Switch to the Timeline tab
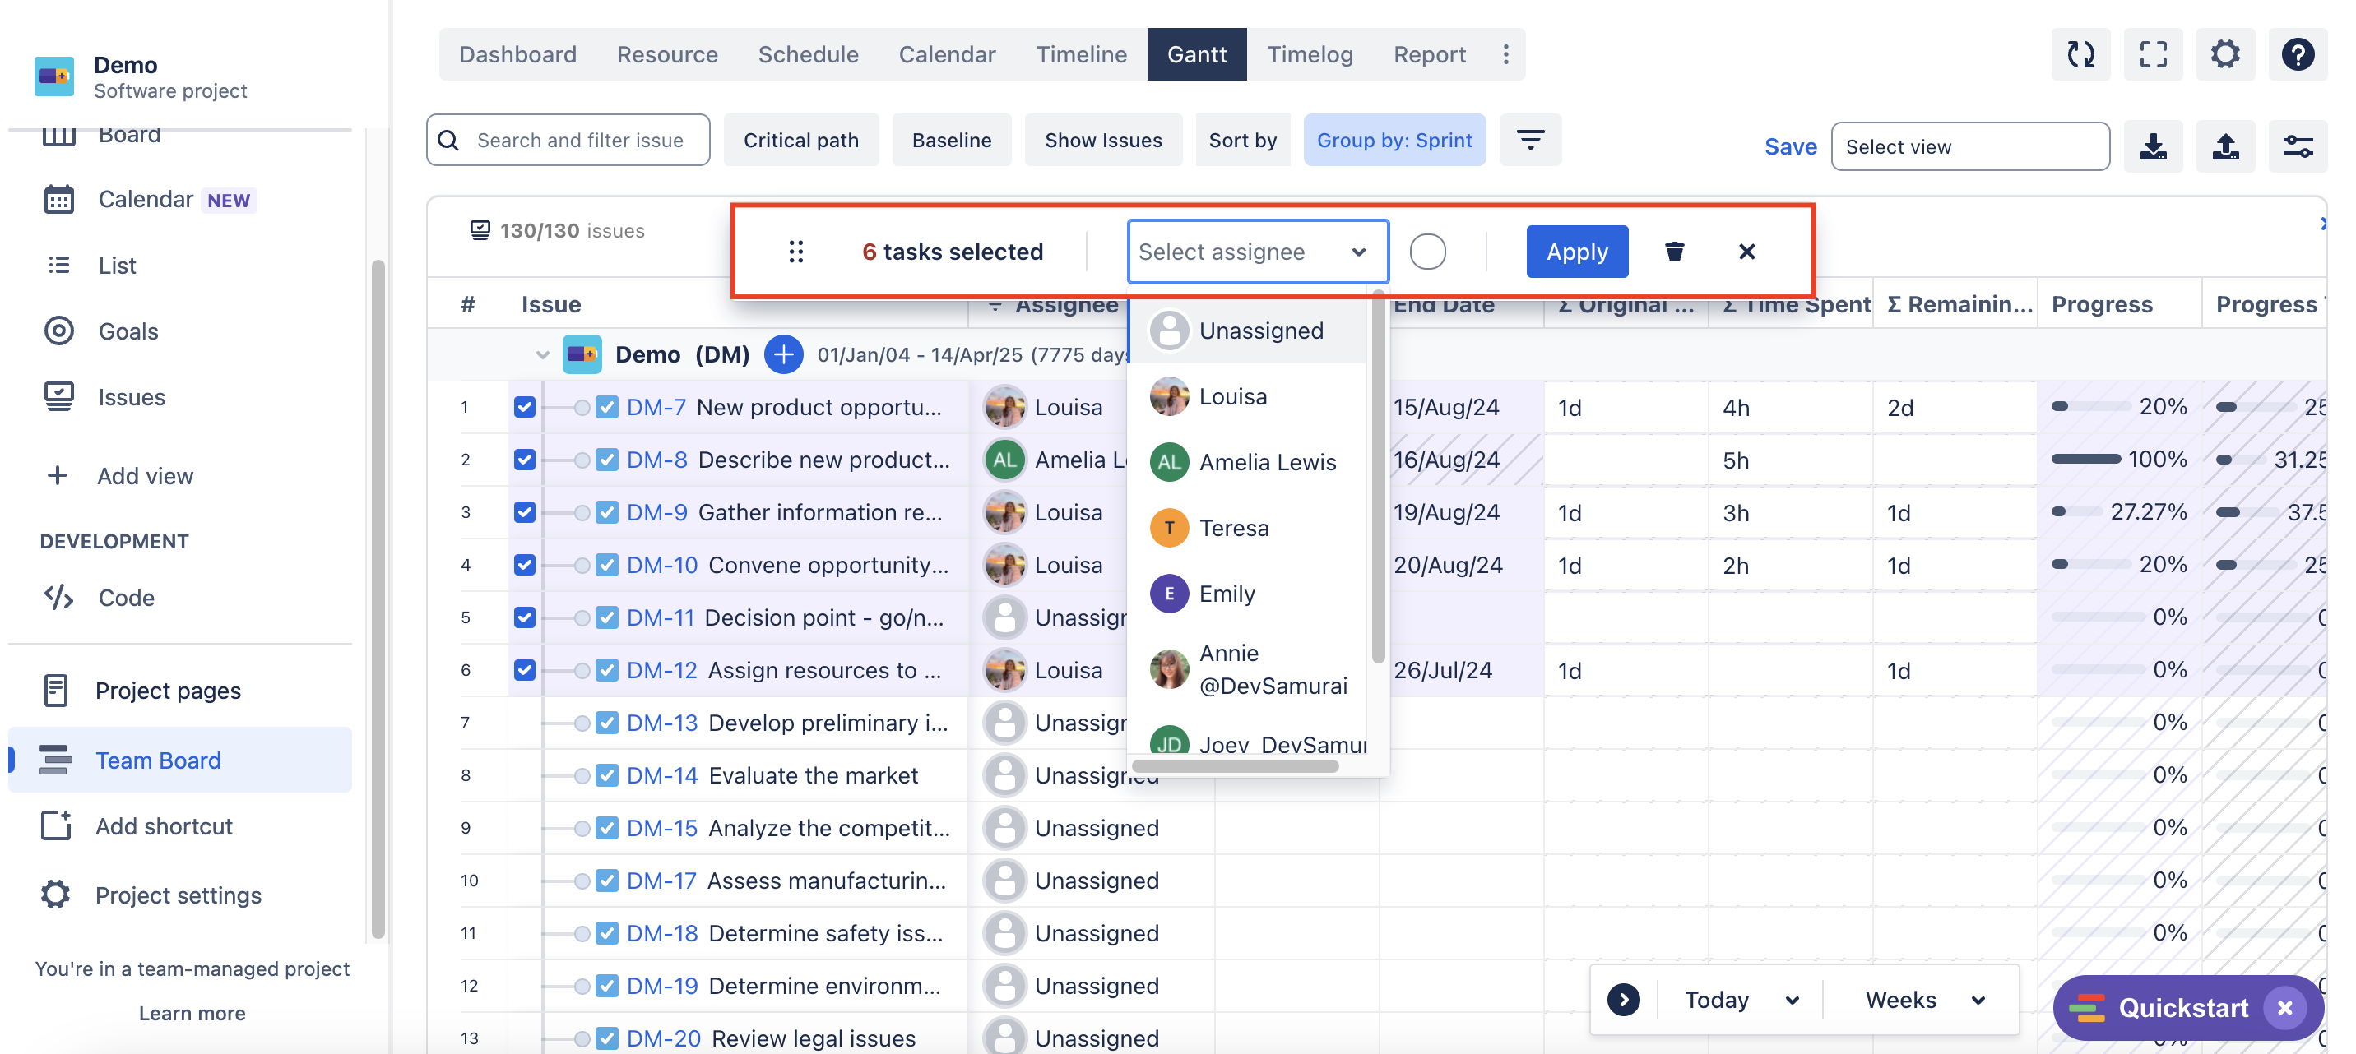The height and width of the screenshot is (1054, 2356). pos(1080,54)
